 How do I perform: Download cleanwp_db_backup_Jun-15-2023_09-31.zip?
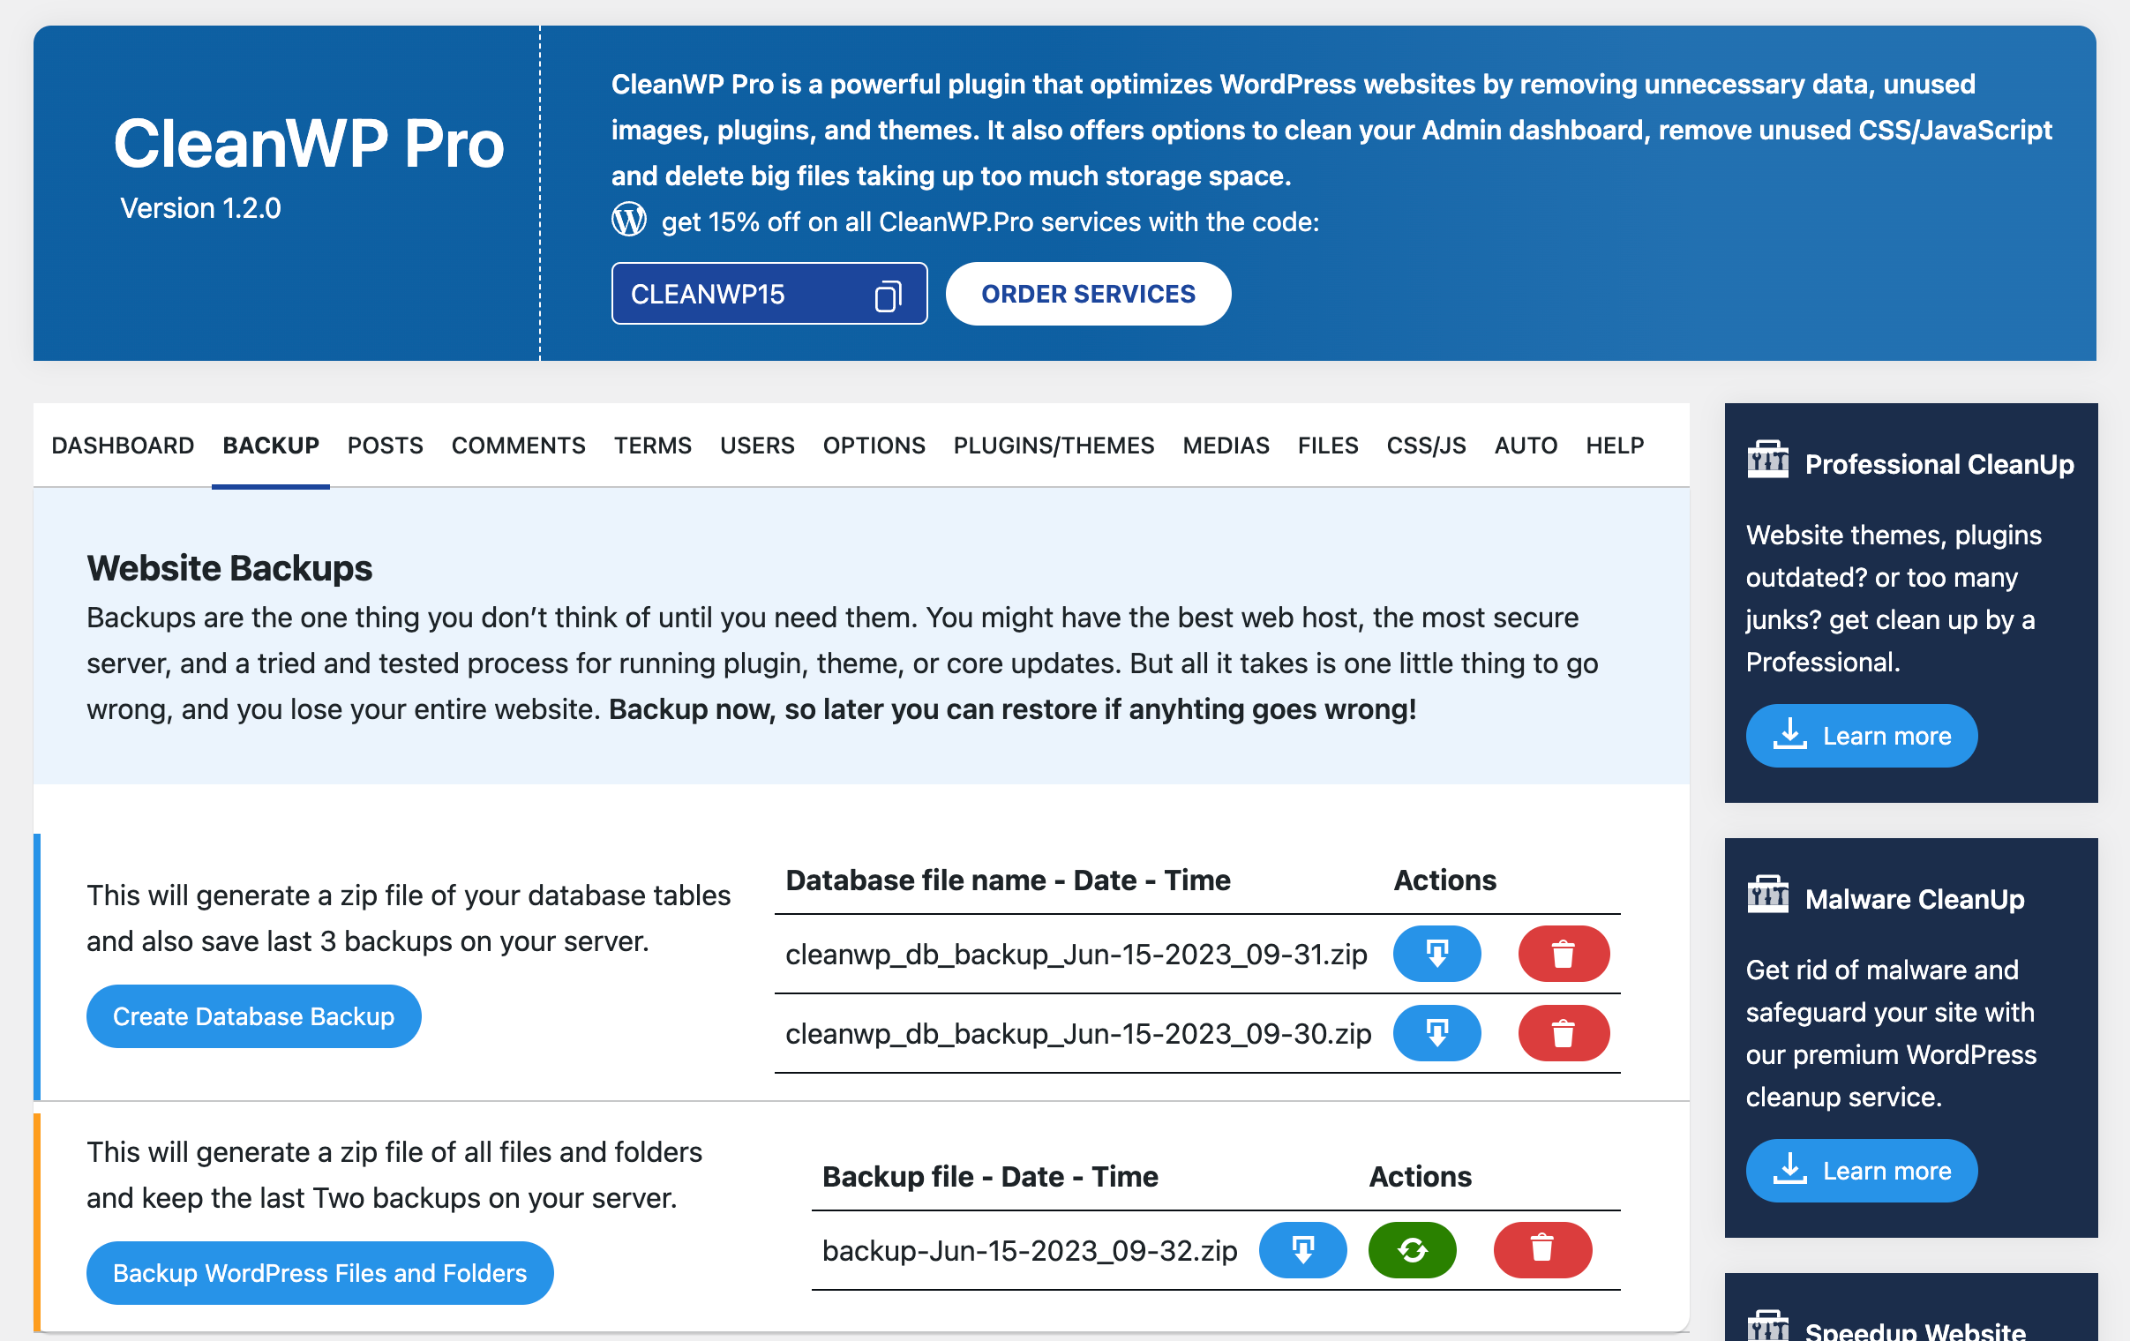(x=1436, y=954)
